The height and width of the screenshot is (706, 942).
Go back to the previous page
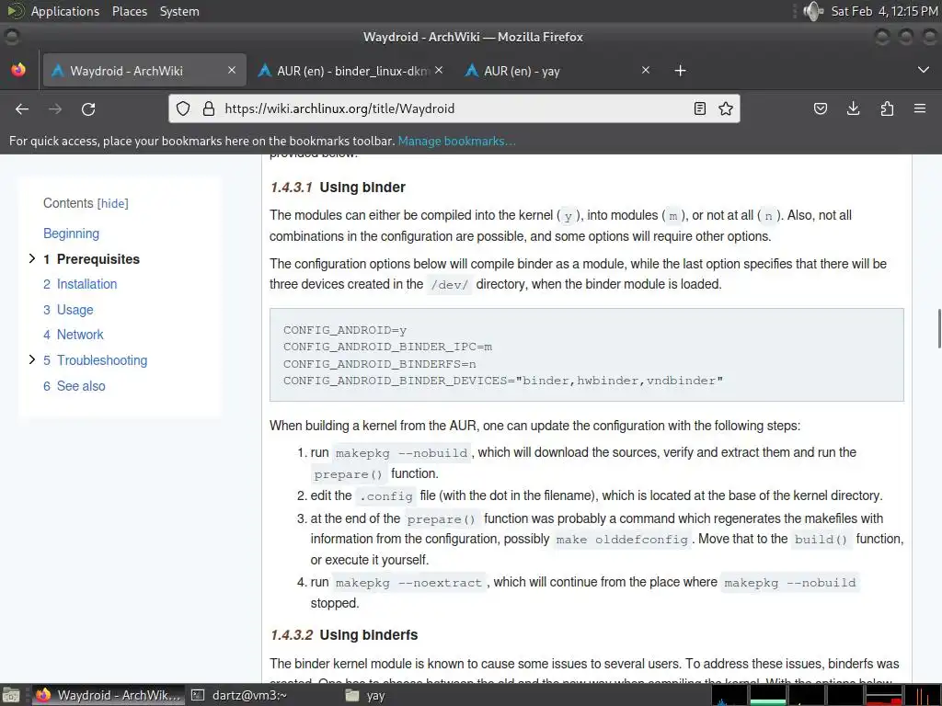point(22,108)
